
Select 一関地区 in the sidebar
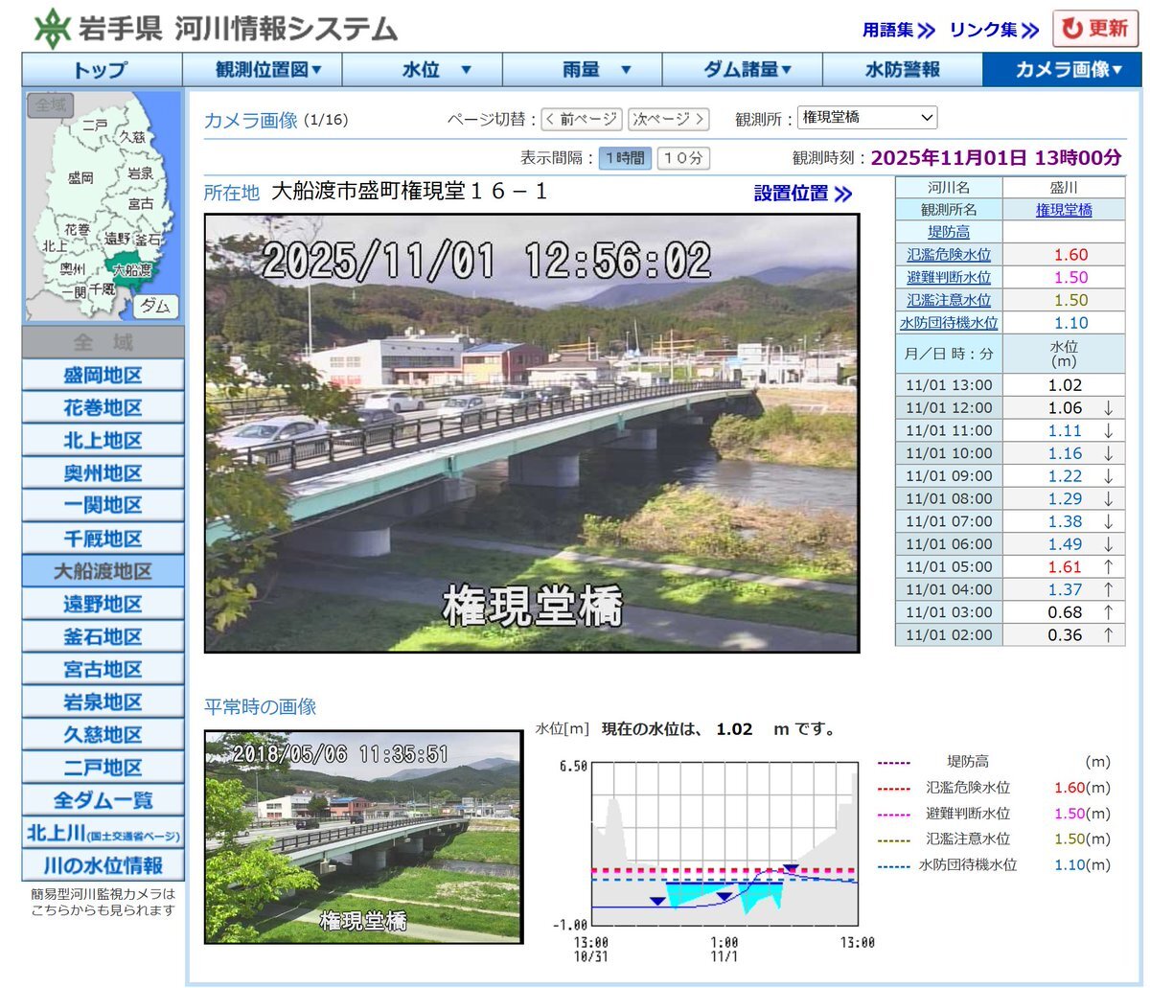pyautogui.click(x=103, y=505)
